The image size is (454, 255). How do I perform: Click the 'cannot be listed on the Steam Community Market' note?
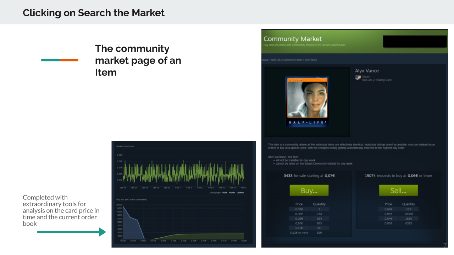(x=314, y=164)
